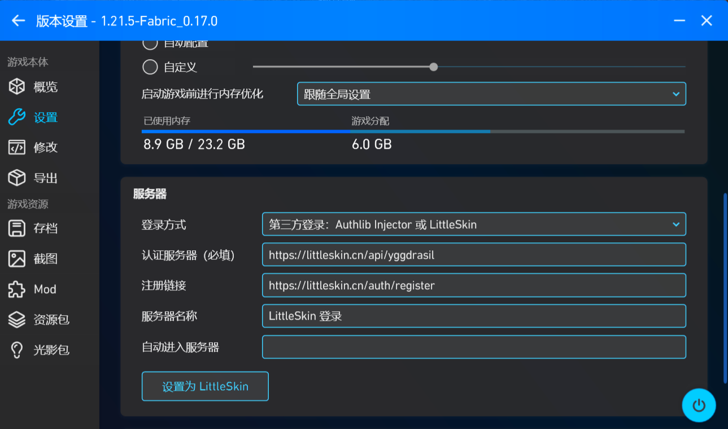The height and width of the screenshot is (429, 728).
Task: Expand the 启动游戏前进行内存优化 dropdown
Action: click(491, 94)
